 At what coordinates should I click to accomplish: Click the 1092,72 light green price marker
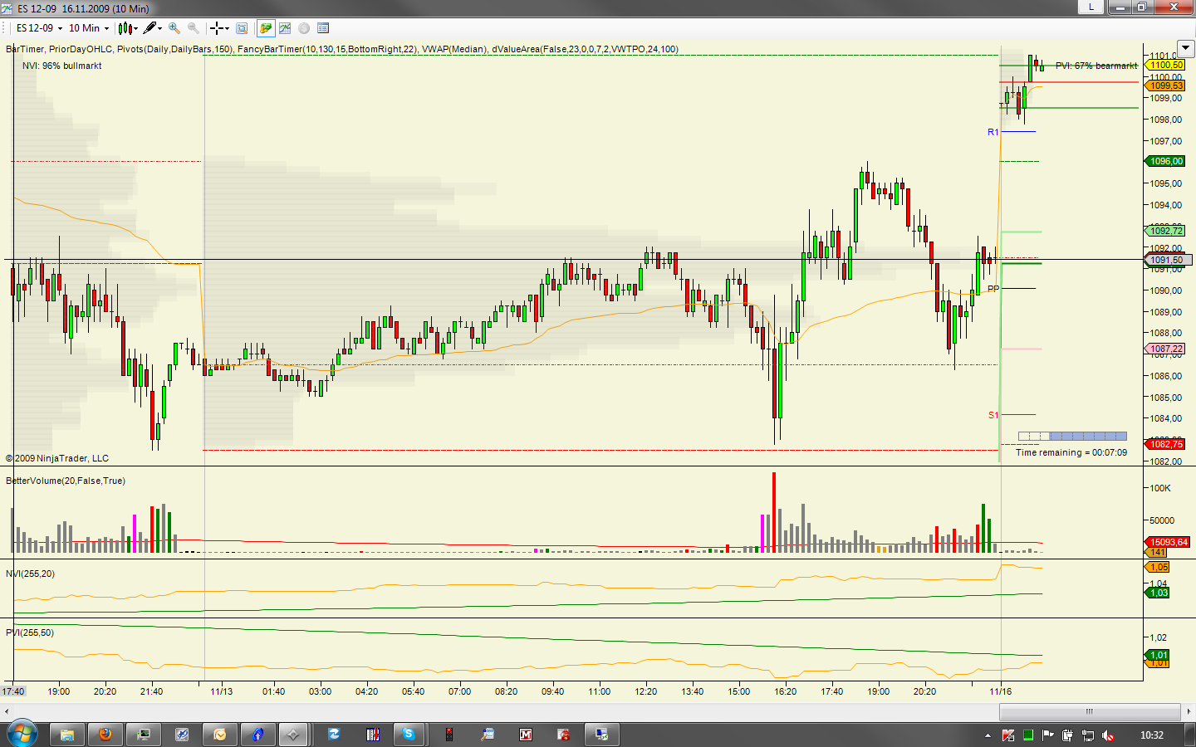(x=1166, y=231)
